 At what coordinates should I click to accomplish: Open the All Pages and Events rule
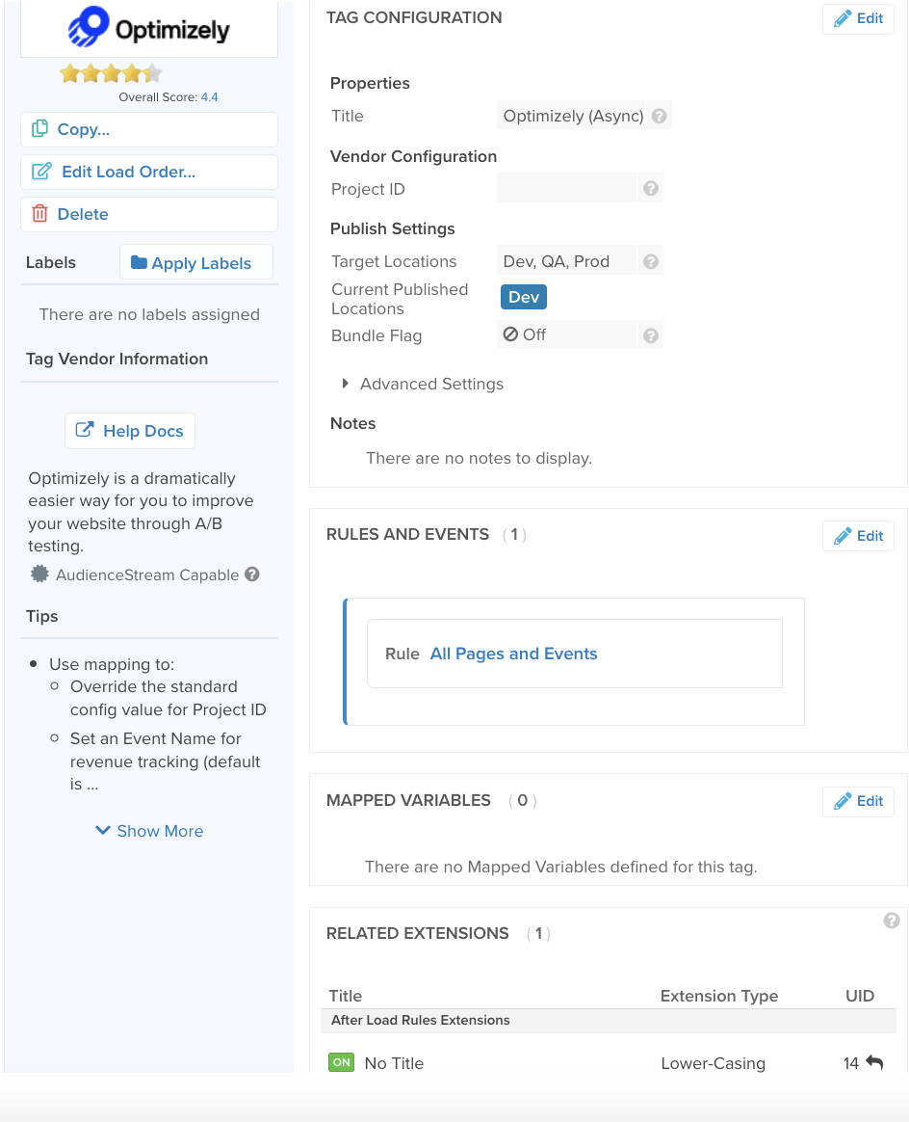pos(513,654)
